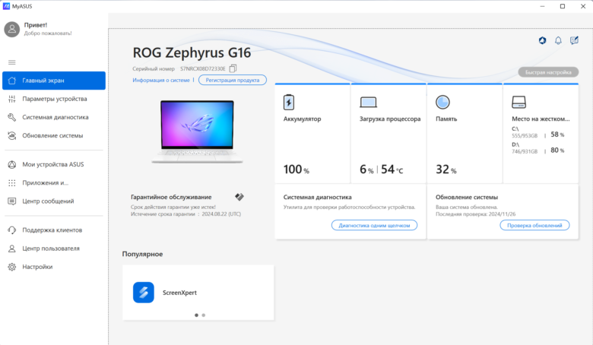
Task: Collapse sidebar with hamburger menu icon
Action: 11,62
